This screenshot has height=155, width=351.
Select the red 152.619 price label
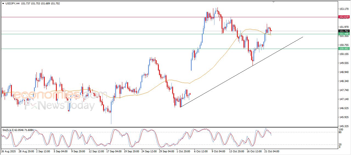(344, 17)
